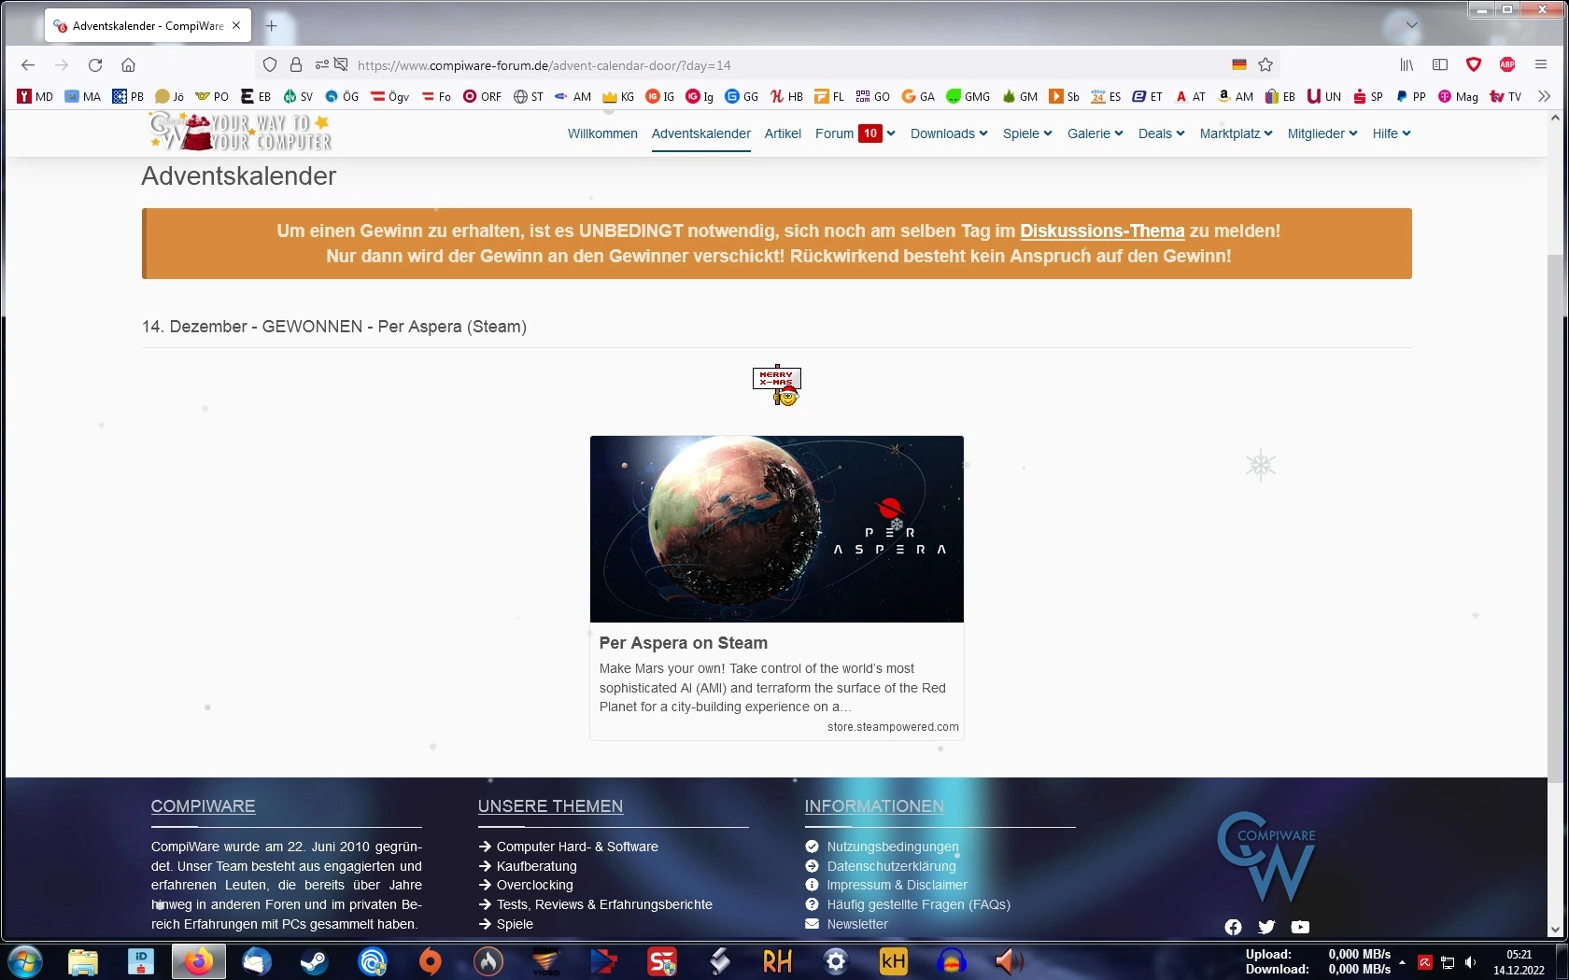The height and width of the screenshot is (980, 1569).
Task: Click the site security padlock icon
Action: click(x=296, y=65)
